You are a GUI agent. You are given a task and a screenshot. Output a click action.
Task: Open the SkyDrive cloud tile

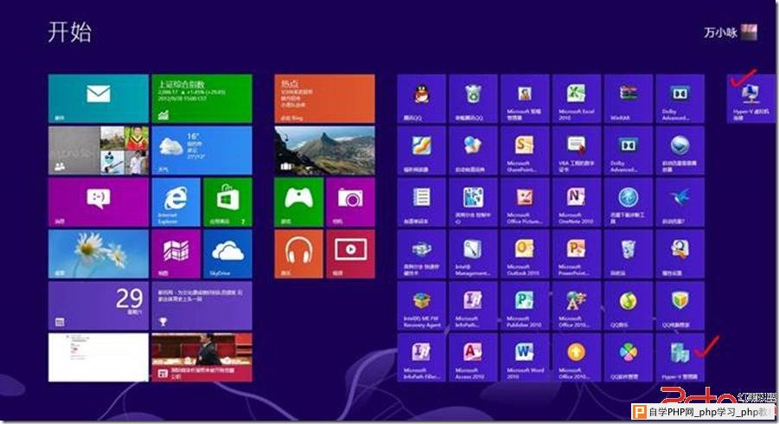(x=227, y=254)
